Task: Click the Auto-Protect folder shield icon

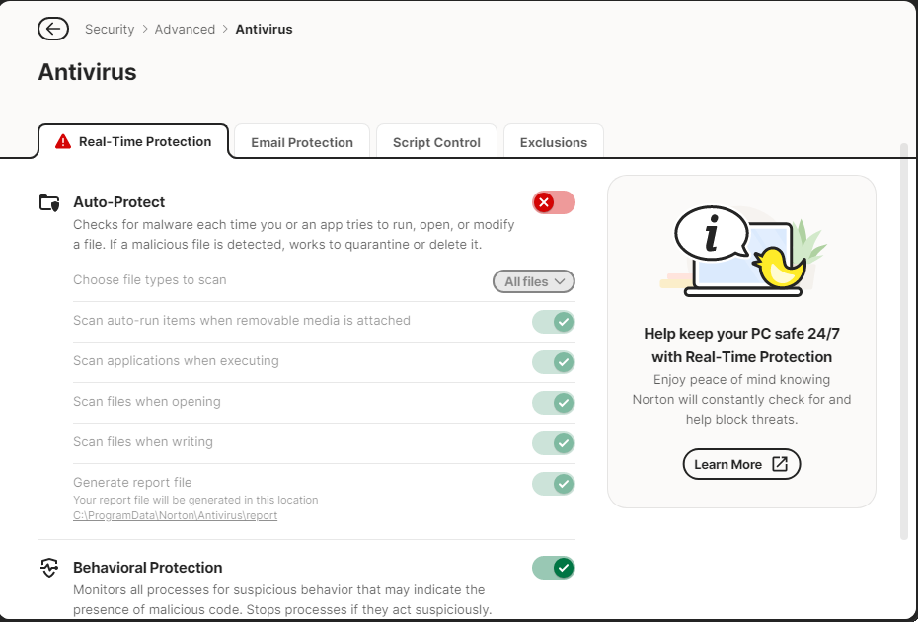Action: point(49,203)
